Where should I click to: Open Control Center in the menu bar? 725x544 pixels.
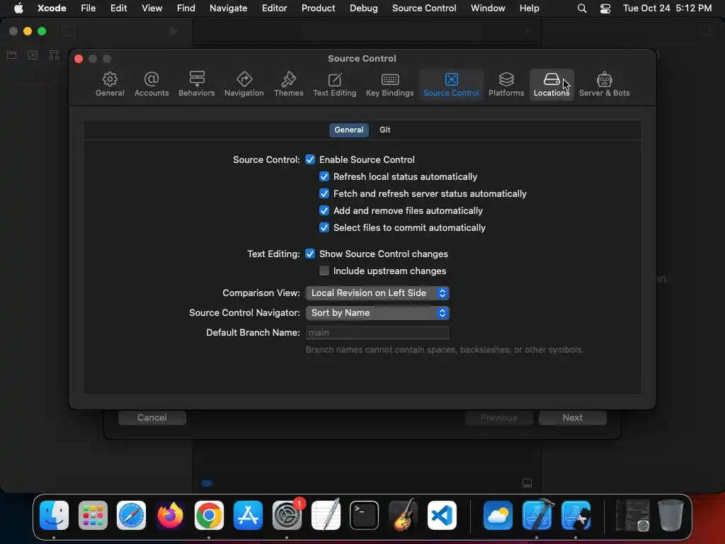click(605, 8)
